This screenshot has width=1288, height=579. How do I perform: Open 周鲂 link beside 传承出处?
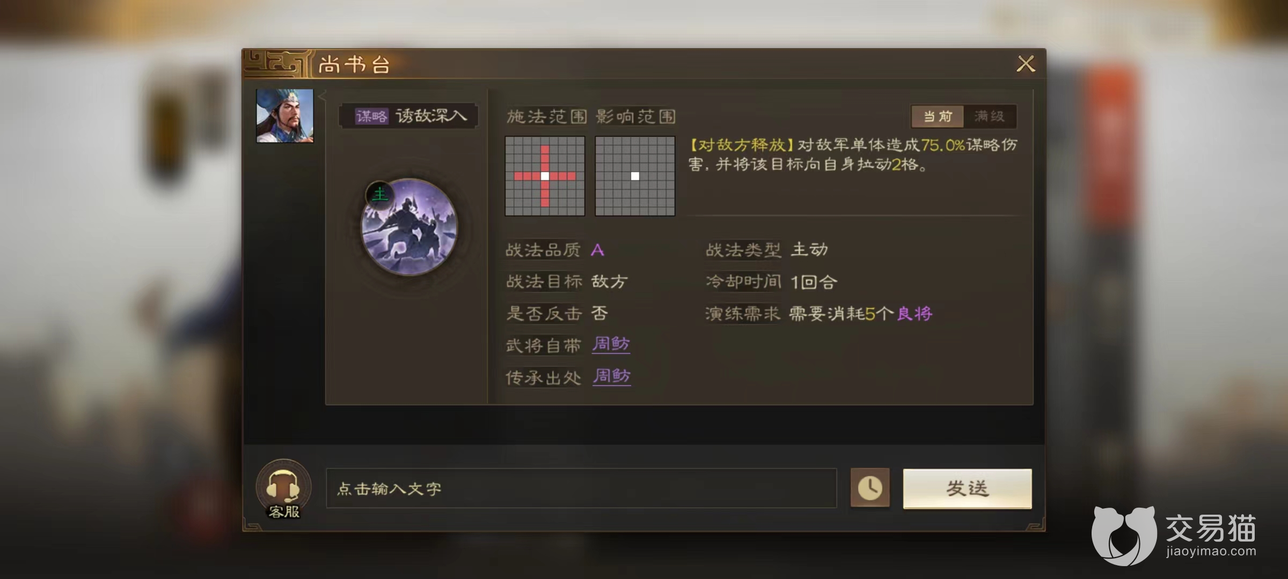(612, 376)
